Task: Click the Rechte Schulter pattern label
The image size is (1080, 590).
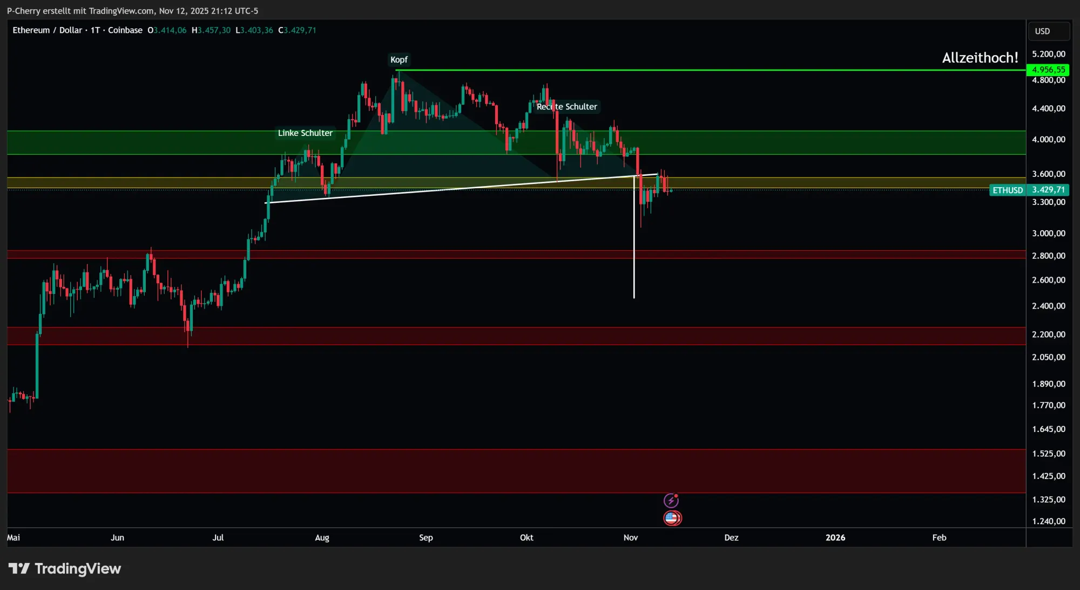Action: coord(566,107)
